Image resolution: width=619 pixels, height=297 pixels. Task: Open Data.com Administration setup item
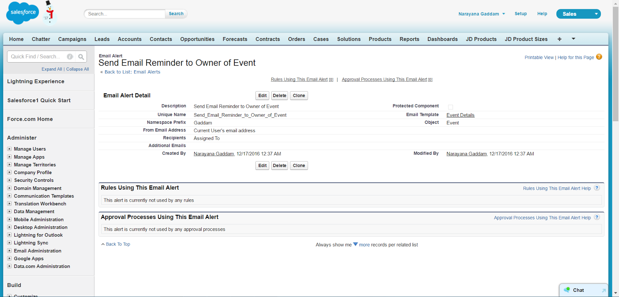coord(42,266)
